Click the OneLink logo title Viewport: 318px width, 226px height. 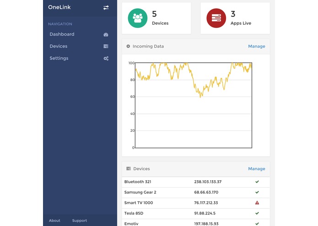pyautogui.click(x=59, y=7)
